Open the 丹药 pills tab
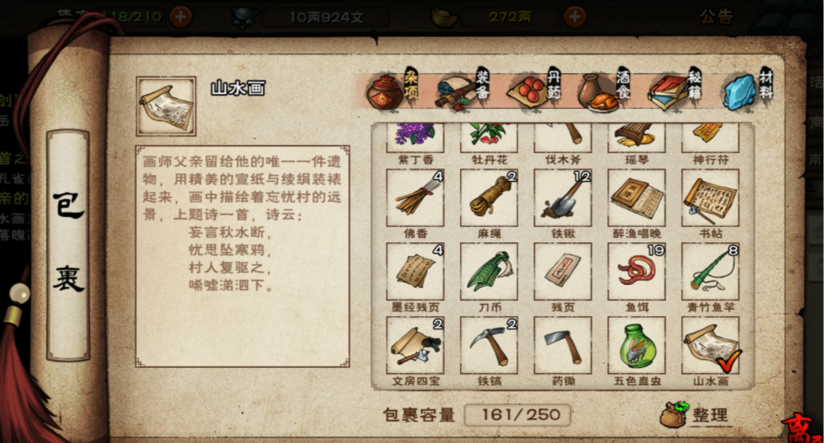The height and width of the screenshot is (443, 824). coord(533,91)
